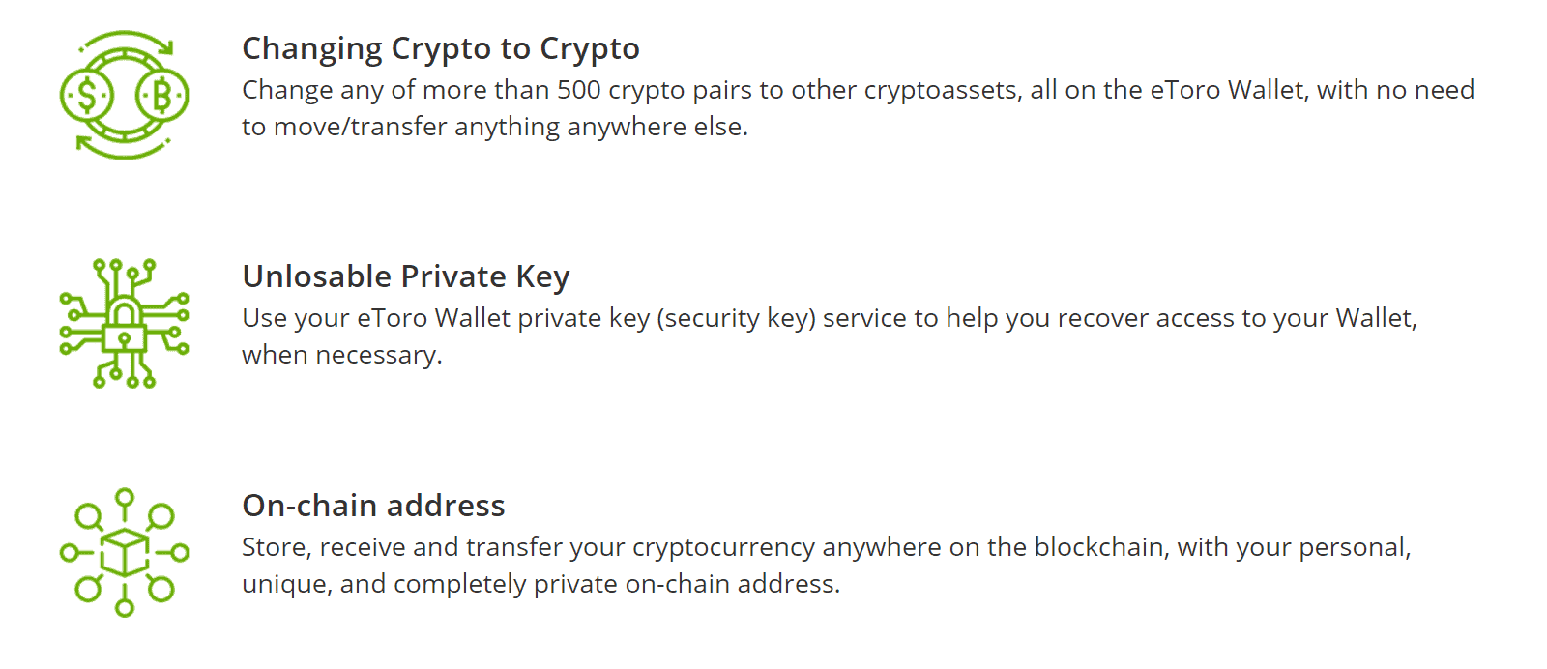Click the padlock circuit icon
This screenshot has width=1547, height=669.
pos(124,323)
